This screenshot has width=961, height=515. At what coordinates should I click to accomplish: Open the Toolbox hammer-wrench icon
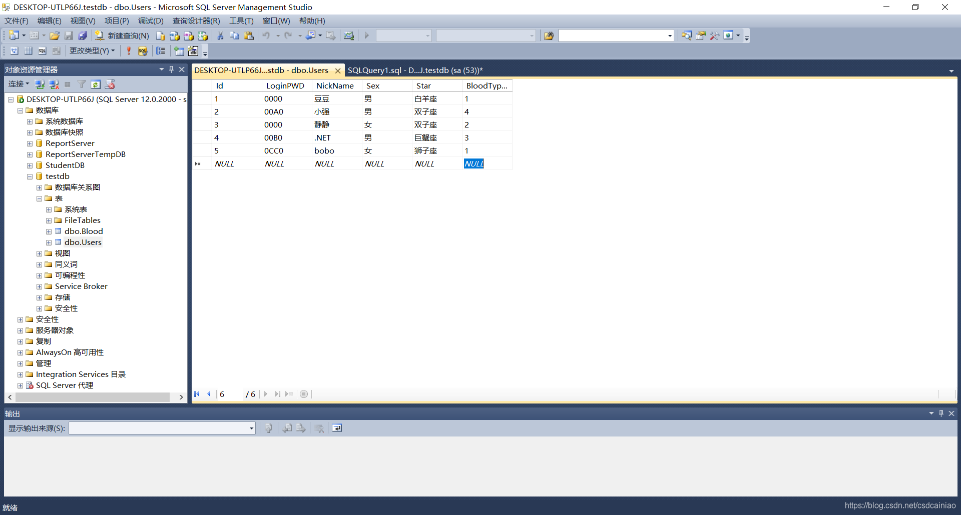715,35
